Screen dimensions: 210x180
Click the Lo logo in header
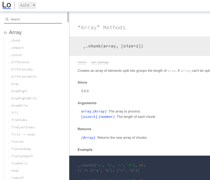click(x=6, y=5)
